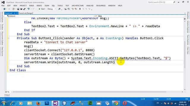Launch Firefox from the taskbar
The image size is (190, 106).
pos(38,103)
